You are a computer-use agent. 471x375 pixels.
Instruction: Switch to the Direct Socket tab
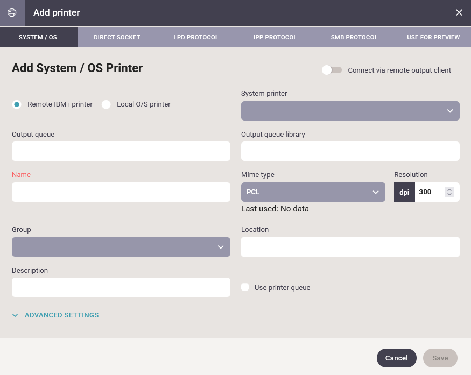pyautogui.click(x=117, y=37)
